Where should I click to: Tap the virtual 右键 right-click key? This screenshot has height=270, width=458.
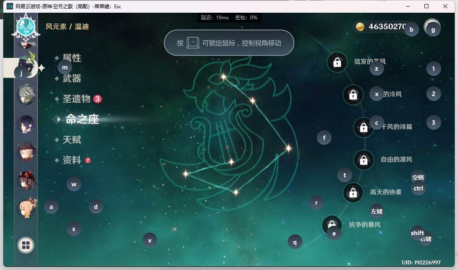point(426,239)
